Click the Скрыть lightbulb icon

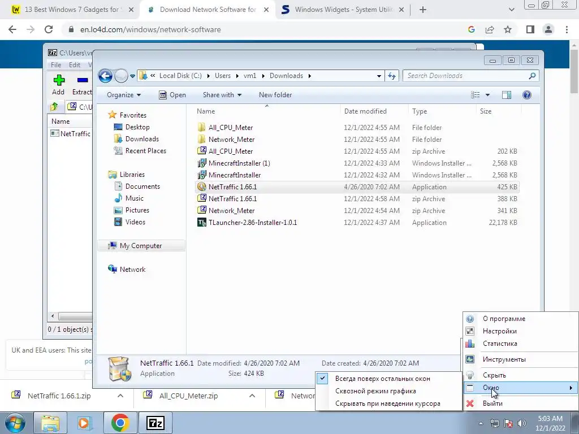point(470,375)
